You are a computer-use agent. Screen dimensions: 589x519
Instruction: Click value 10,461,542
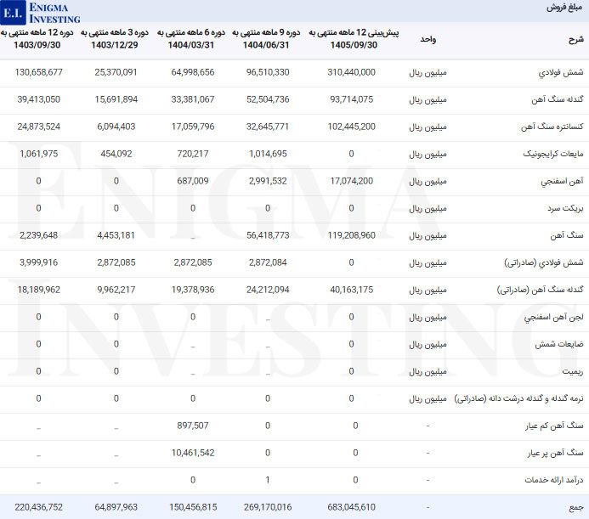tap(193, 453)
